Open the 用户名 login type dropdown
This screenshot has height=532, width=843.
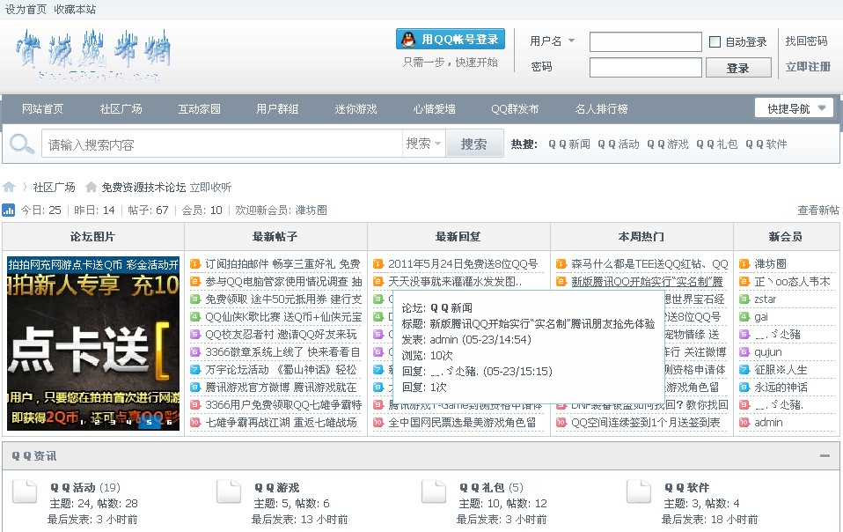tap(552, 41)
